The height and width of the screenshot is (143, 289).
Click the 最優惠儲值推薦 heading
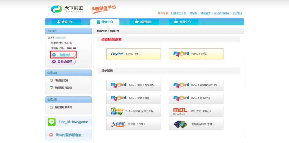(x=111, y=39)
